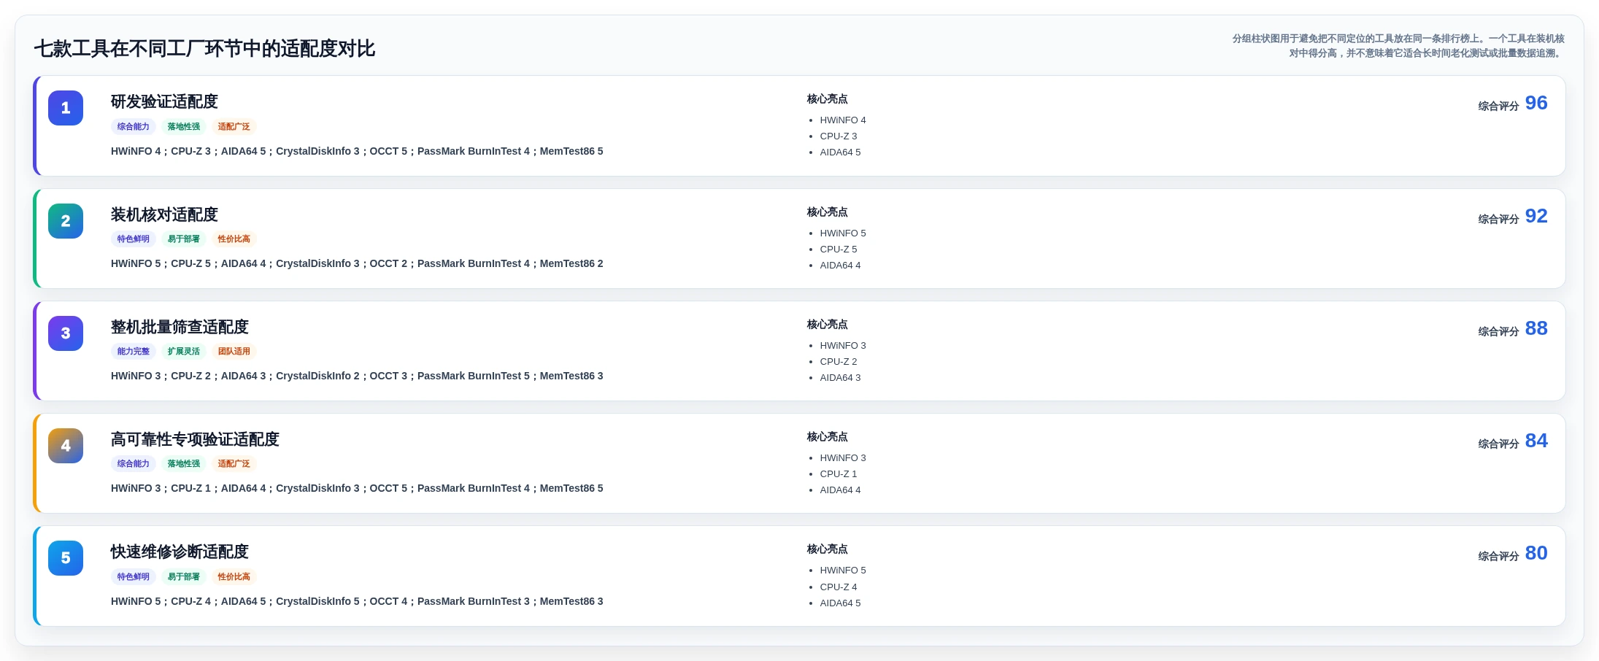Click highlight item CPU-Z 1
The width and height of the screenshot is (1599, 661).
tap(839, 474)
